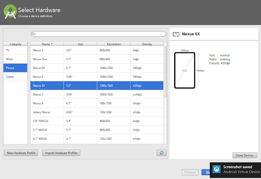Click New Hardware Profile button

[21, 153]
